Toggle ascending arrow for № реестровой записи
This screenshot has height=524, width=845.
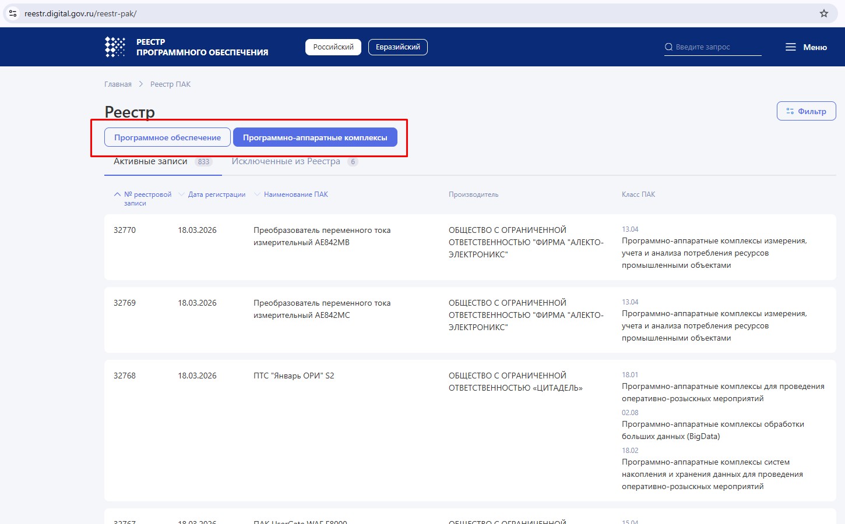pyautogui.click(x=118, y=194)
